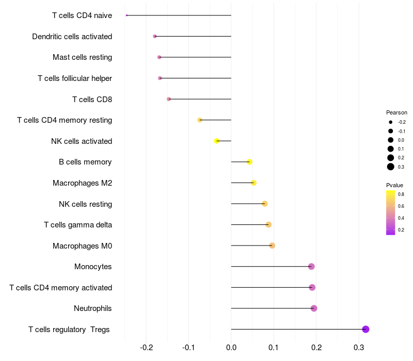The image size is (413, 361).
Task: Click the Macrophages M2 yellow dot
Action: click(x=253, y=183)
